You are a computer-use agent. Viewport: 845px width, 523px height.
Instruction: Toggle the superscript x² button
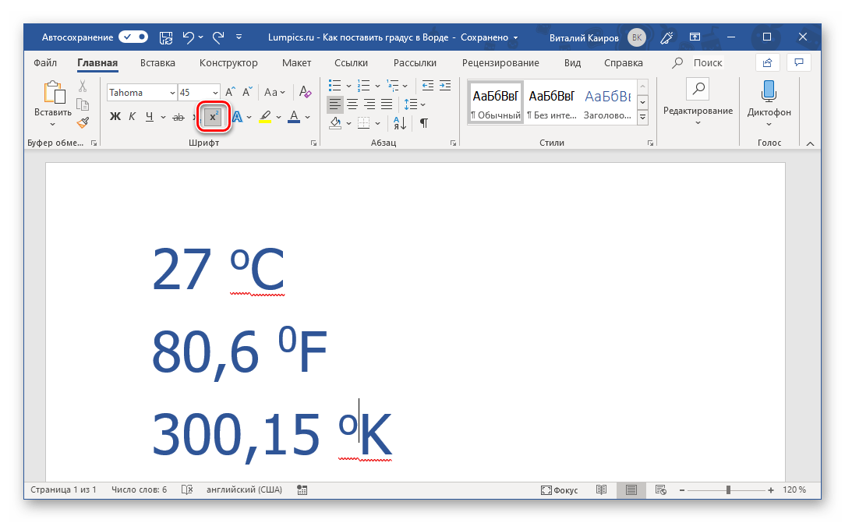pos(214,117)
